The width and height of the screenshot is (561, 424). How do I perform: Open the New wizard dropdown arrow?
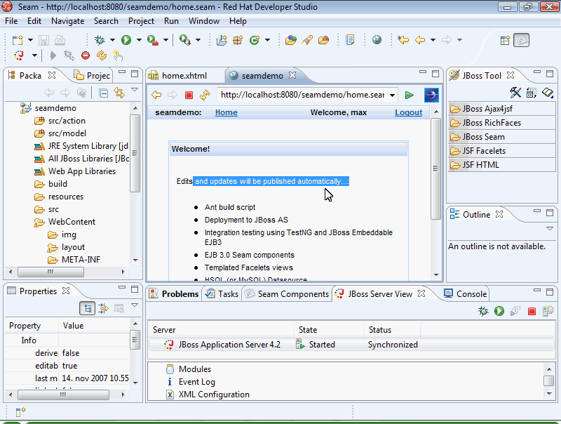pyautogui.click(x=30, y=40)
